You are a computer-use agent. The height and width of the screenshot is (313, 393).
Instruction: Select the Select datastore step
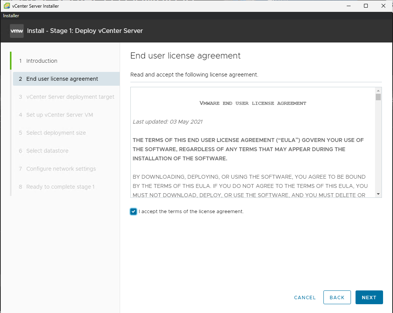[x=47, y=151]
